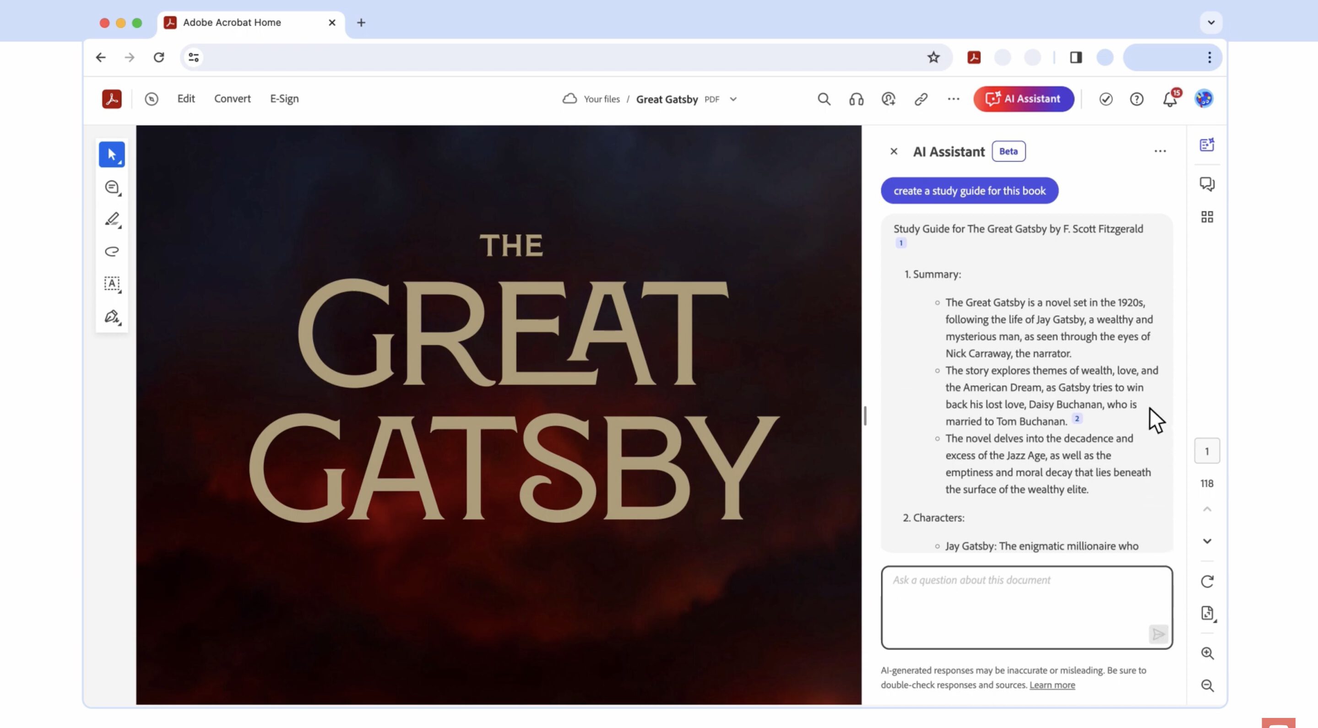The width and height of the screenshot is (1318, 728).
Task: Open the fill and sign pen tool
Action: (x=112, y=317)
